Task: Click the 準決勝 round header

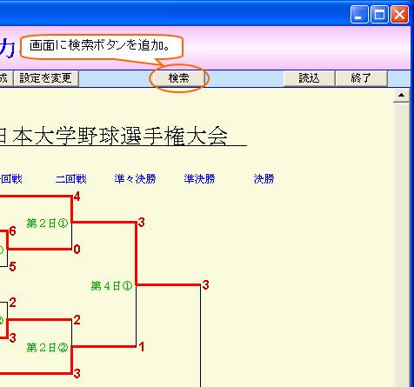Action: tap(199, 179)
